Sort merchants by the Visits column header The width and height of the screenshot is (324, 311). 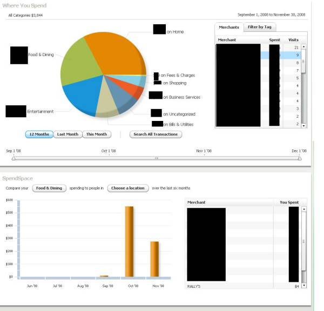[293, 40]
